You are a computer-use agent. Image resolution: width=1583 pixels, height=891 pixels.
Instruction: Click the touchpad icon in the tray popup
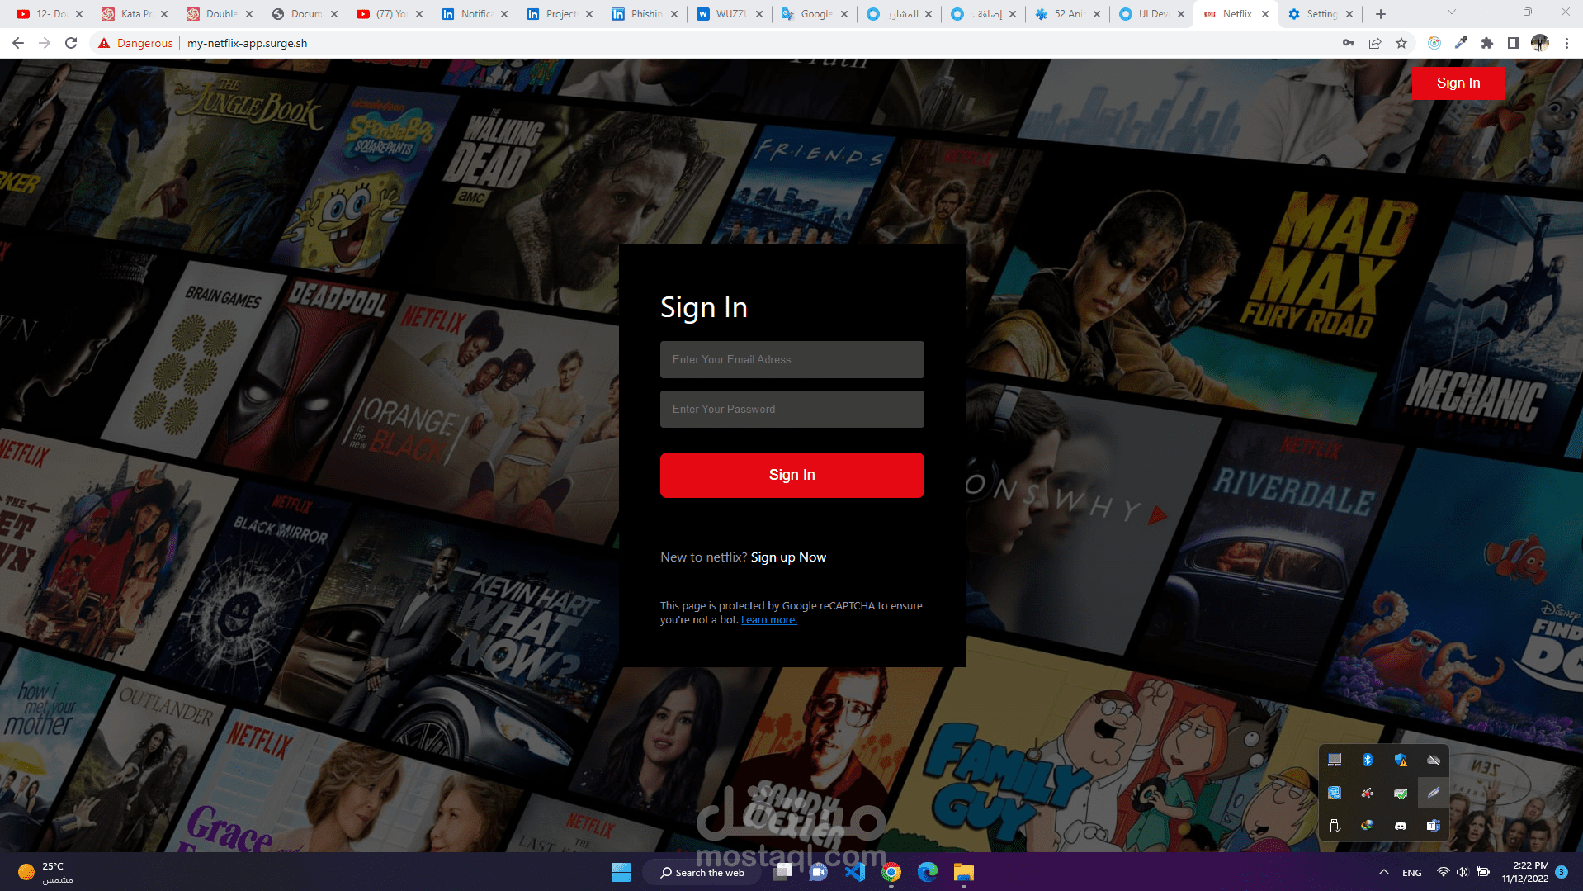click(1335, 760)
